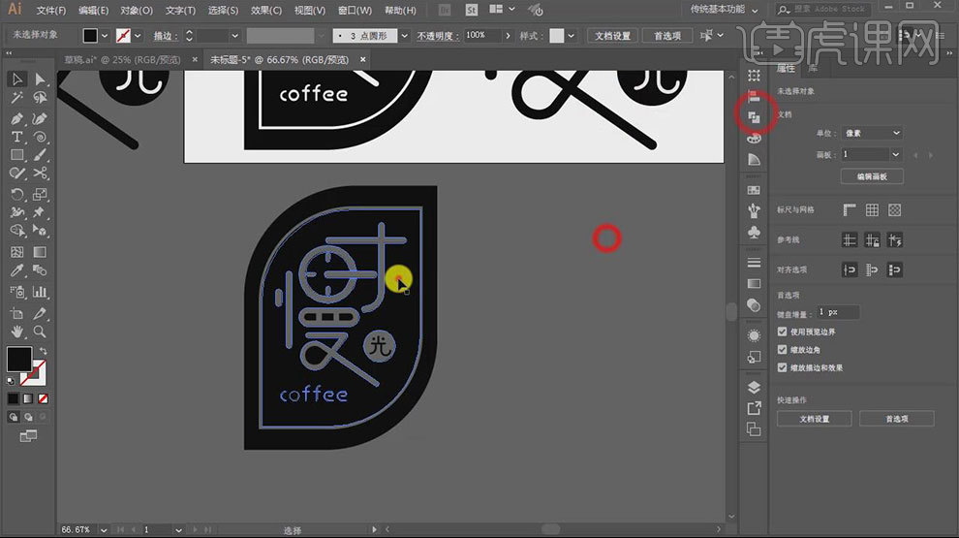Screen dimensions: 959x538
Task: Open the Layers panel icon
Action: [x=755, y=388]
